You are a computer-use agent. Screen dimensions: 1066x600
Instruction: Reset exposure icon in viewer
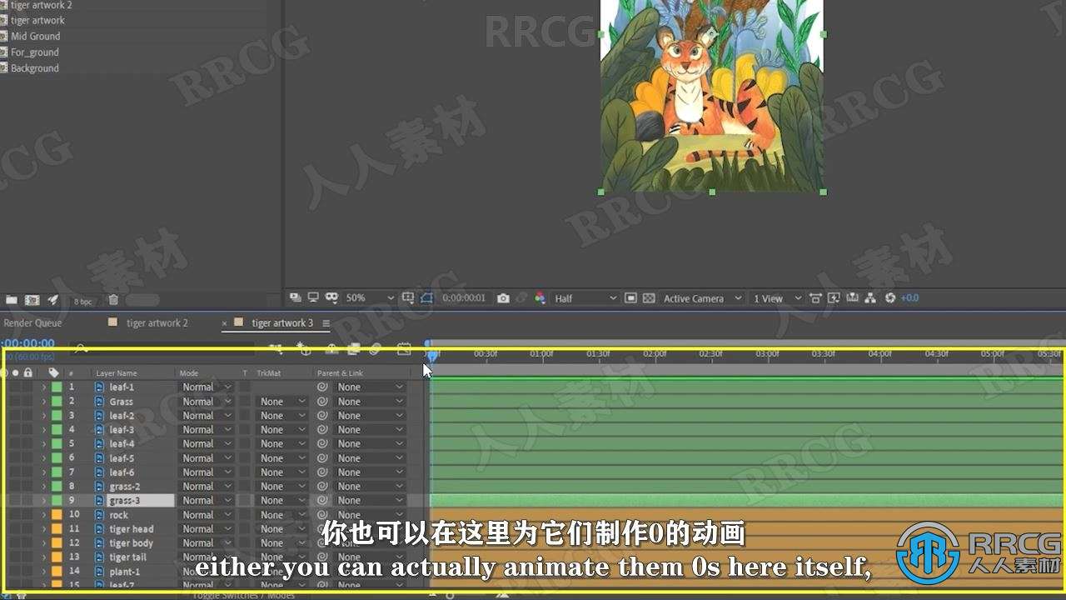click(890, 297)
